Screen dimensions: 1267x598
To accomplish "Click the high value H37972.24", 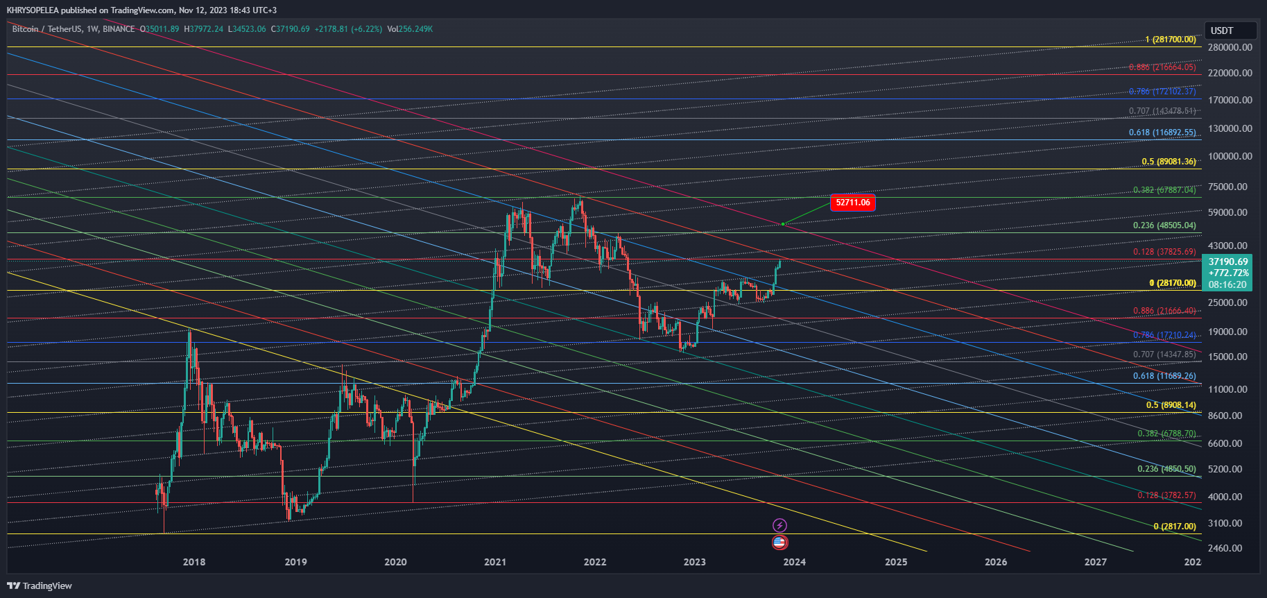I will coord(203,29).
